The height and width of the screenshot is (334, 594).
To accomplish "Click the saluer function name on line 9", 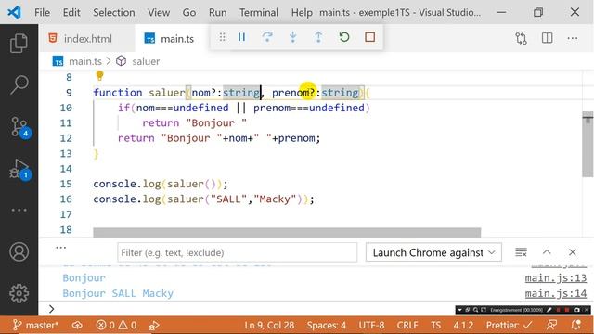I will [x=167, y=93].
